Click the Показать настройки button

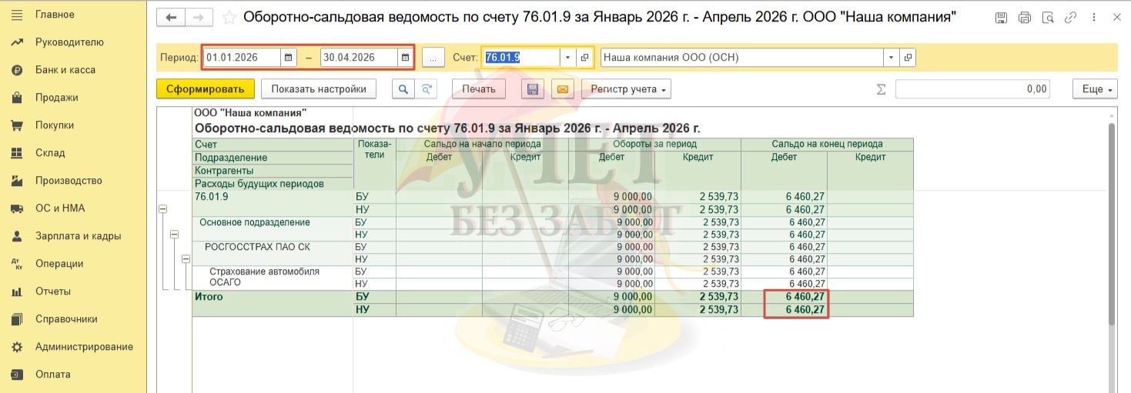click(319, 89)
